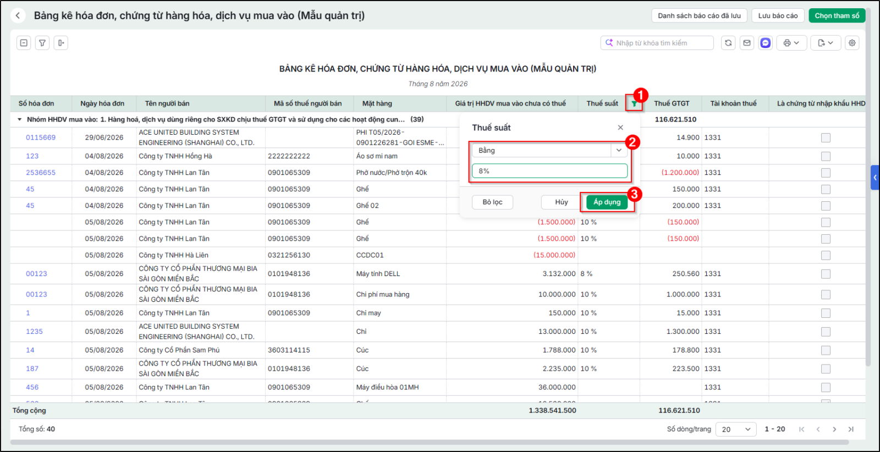Expand the blue side panel handle
Screen dimensions: 880x452
pyautogui.click(x=875, y=178)
